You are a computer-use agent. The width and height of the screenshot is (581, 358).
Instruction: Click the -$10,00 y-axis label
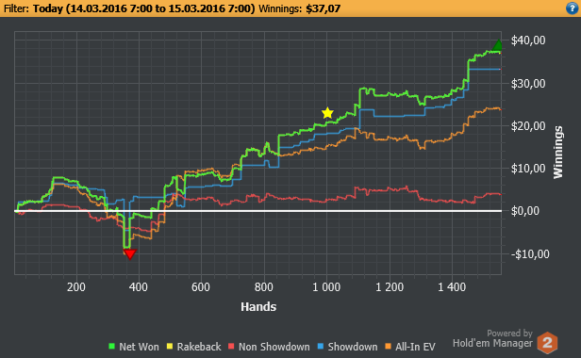click(530, 254)
